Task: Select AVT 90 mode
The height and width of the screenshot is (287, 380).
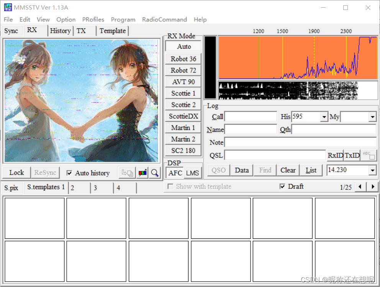Action: (183, 82)
